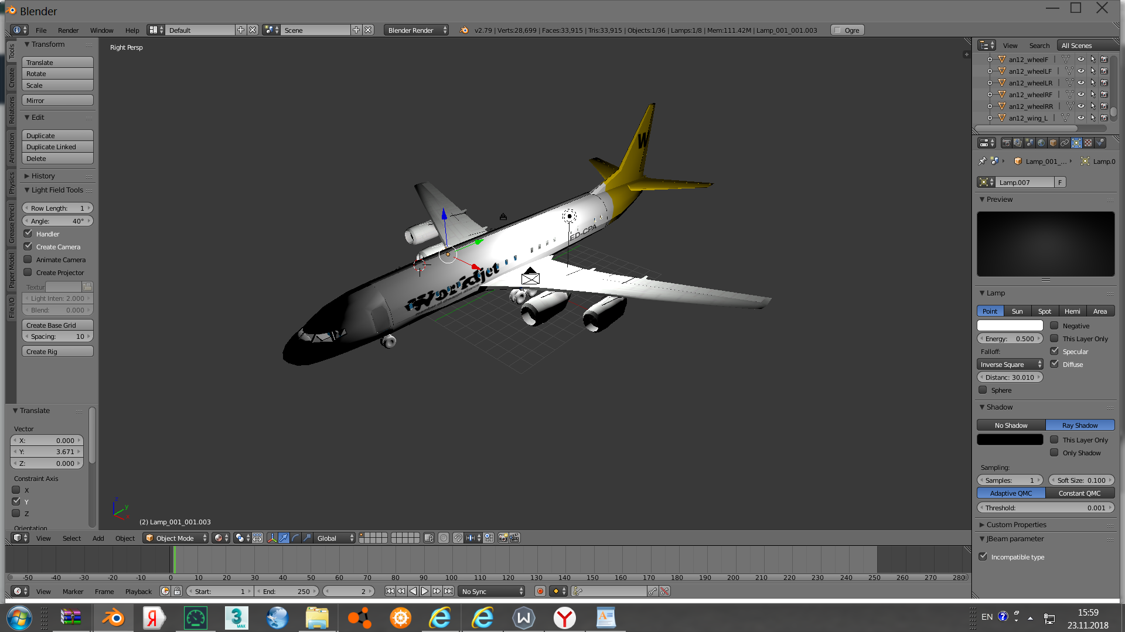Open the File menu
The image size is (1125, 632).
41,30
